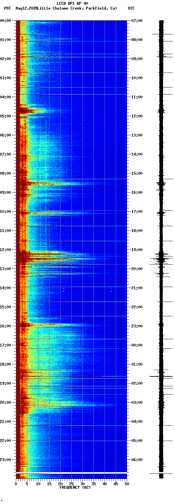Click the 22:00 UTC time label
The image size is (175, 504).
click(x=137, y=307)
